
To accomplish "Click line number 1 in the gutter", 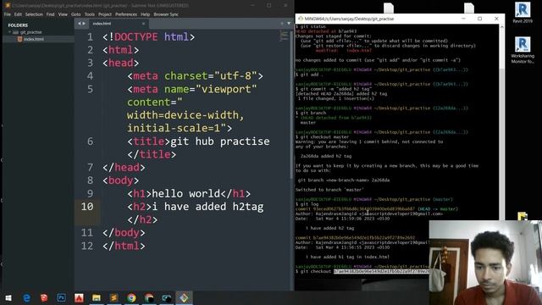I will [90, 36].
